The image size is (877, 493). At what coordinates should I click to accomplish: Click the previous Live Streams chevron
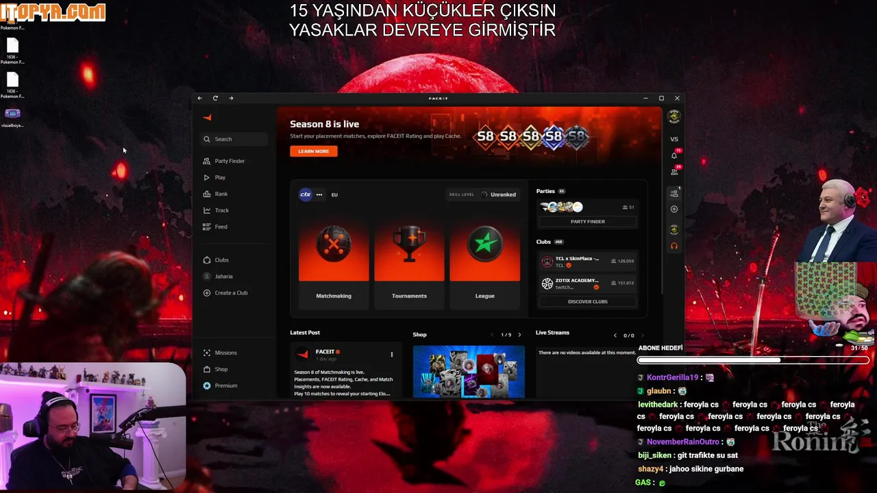point(615,336)
